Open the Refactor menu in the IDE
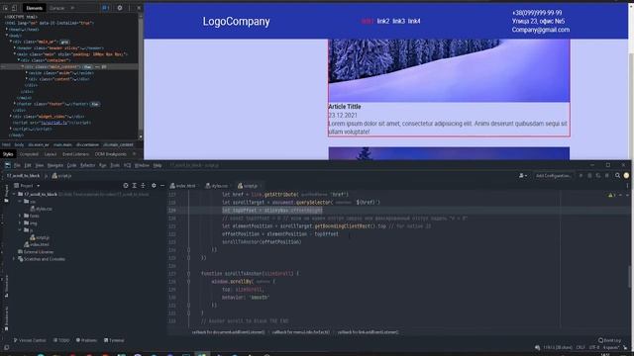 point(87,165)
